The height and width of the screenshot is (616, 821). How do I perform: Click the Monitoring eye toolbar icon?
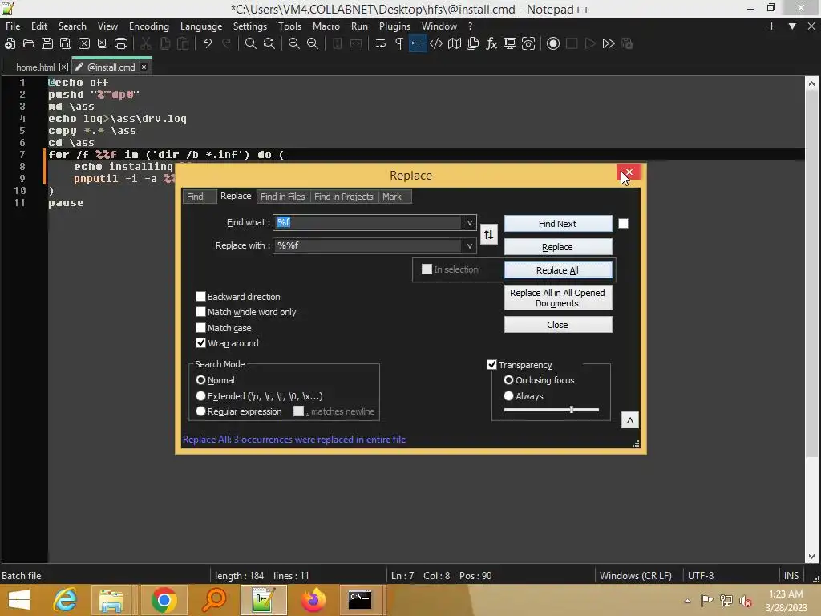528,43
